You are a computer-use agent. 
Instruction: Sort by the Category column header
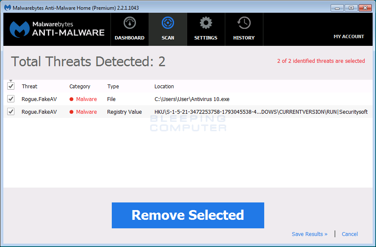tap(80, 87)
